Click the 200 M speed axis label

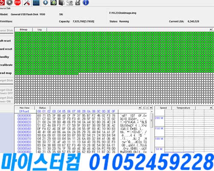pyautogui.click(x=159, y=118)
